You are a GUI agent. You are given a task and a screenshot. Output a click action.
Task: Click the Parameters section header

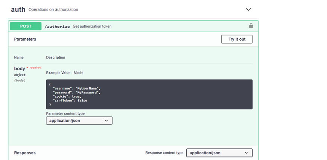point(25,39)
